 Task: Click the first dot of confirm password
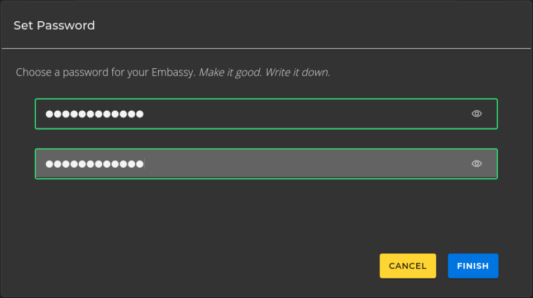tap(49, 164)
